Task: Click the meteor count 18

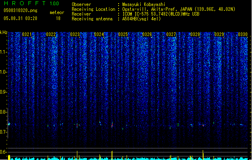Action: (x=58, y=18)
